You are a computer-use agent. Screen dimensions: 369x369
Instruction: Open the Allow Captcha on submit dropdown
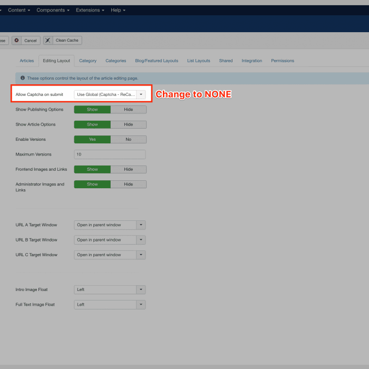[x=110, y=94]
